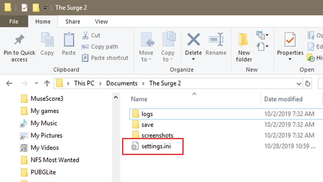Click the settings.ini modified date 10/28/2019
Viewport: 323px width, 182px height.
(x=289, y=146)
